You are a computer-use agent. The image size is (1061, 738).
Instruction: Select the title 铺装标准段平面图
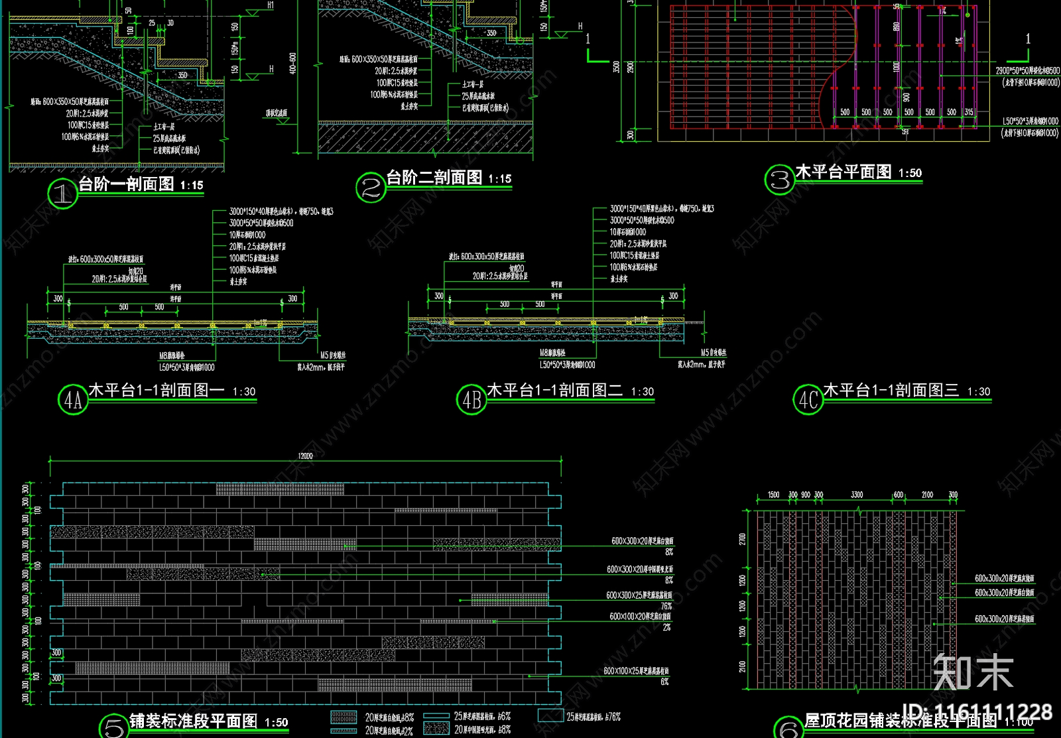point(193,721)
